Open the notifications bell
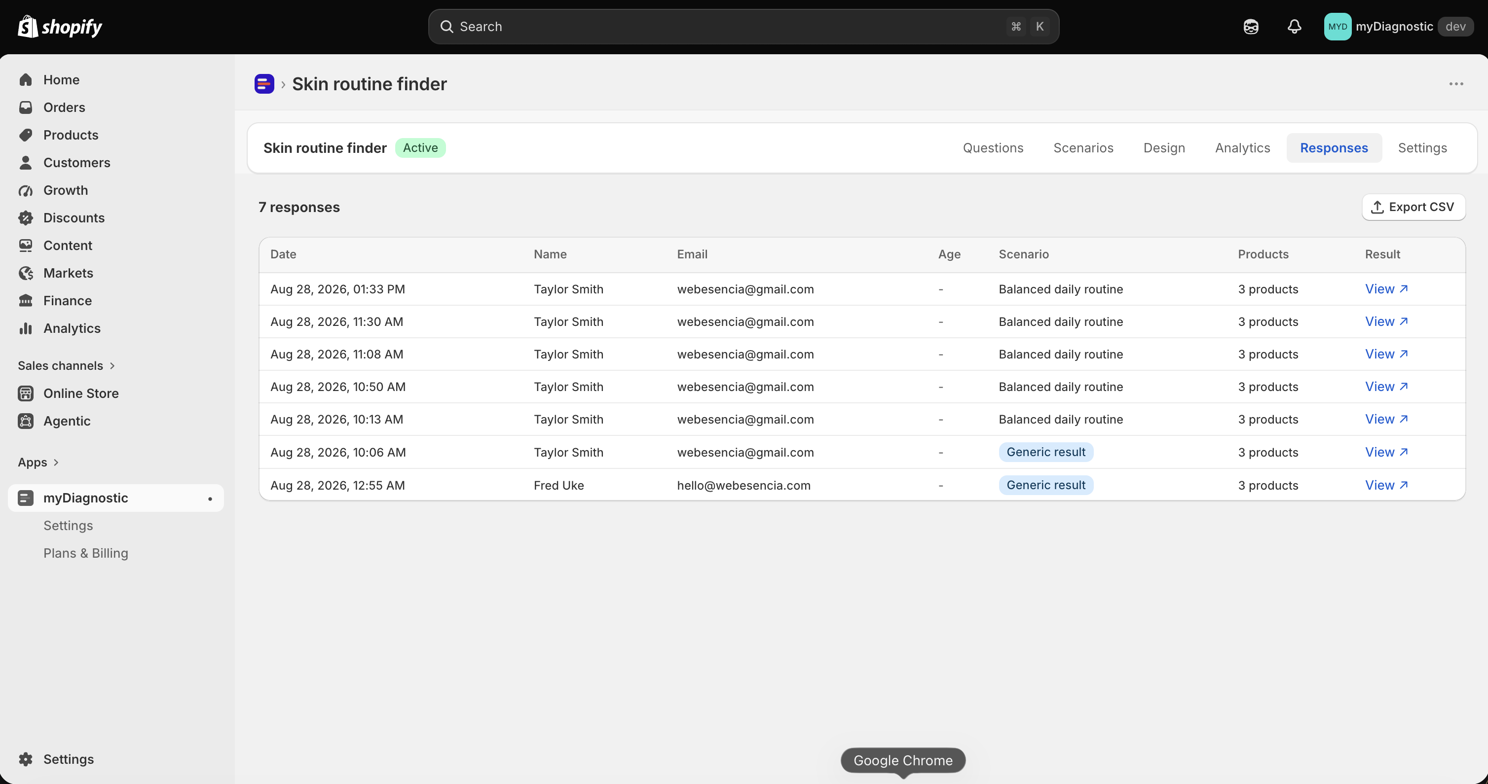This screenshot has height=784, width=1488. (1294, 27)
